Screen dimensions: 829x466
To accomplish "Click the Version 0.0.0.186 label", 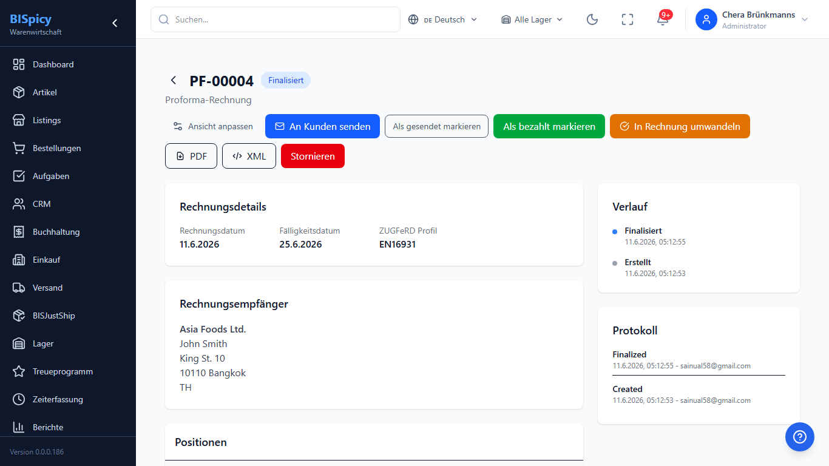I will pyautogui.click(x=36, y=452).
